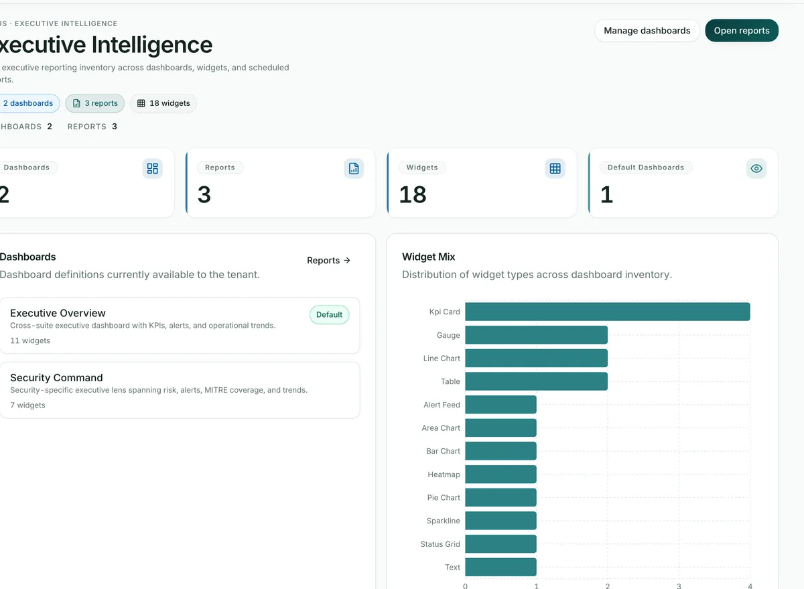This screenshot has width=804, height=589.
Task: Click the Bar Chart bar
Action: click(x=501, y=451)
